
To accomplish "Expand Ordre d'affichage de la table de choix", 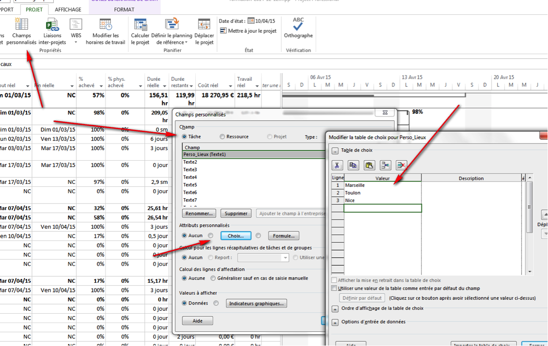I will 335,309.
